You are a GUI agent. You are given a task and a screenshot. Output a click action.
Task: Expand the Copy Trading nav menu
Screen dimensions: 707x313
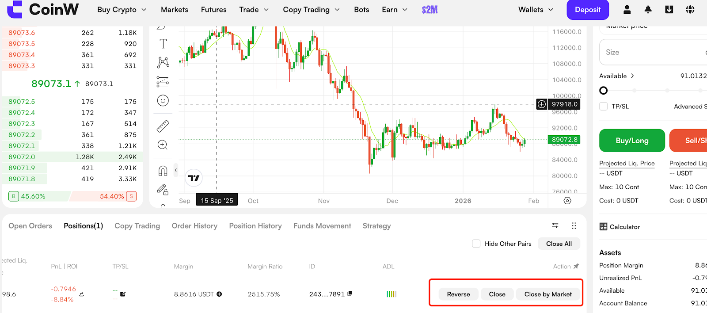tap(311, 10)
